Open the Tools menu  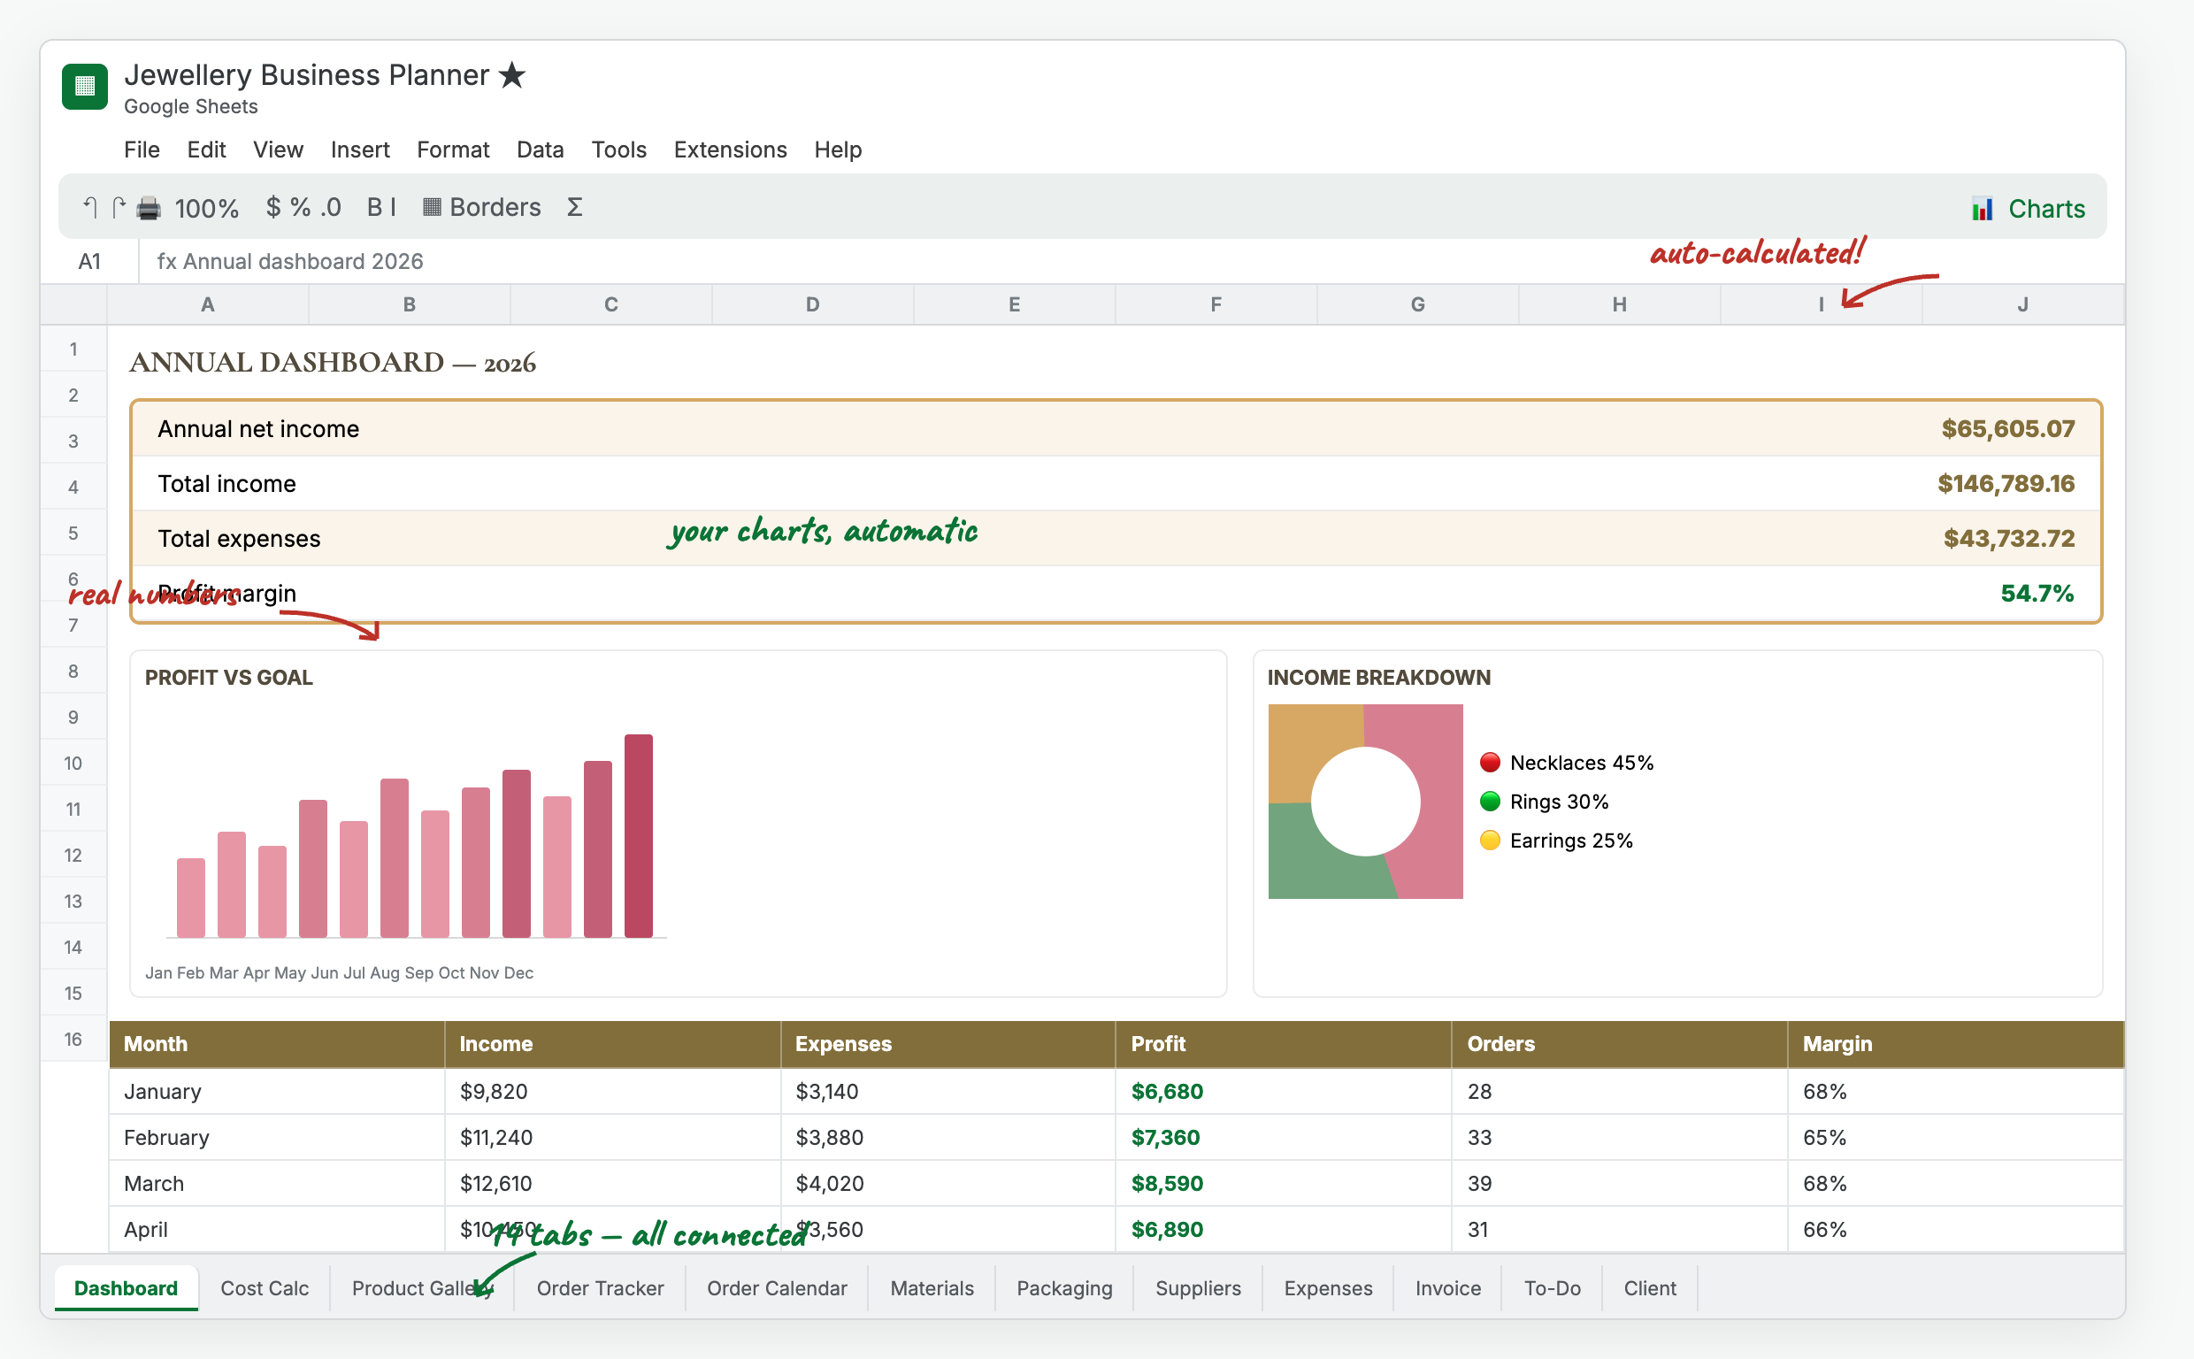point(618,150)
